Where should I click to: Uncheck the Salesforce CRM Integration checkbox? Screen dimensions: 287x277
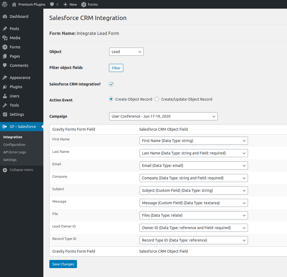(x=111, y=84)
